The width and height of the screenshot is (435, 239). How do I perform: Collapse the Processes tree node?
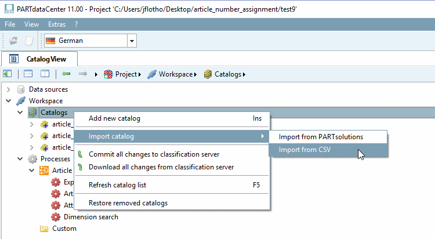click(x=20, y=159)
